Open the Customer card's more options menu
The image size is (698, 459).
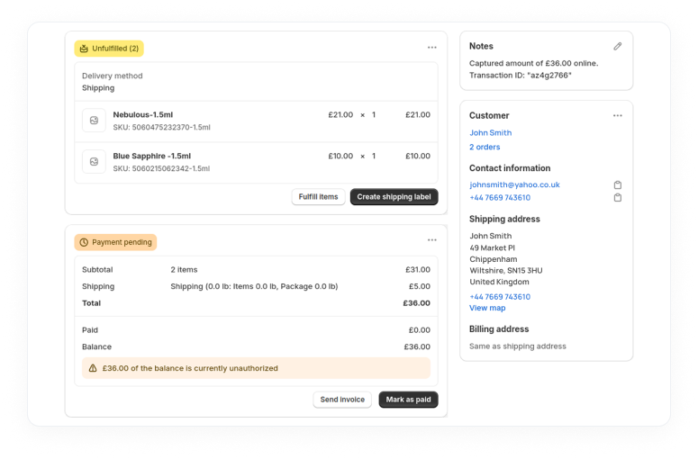pos(618,115)
